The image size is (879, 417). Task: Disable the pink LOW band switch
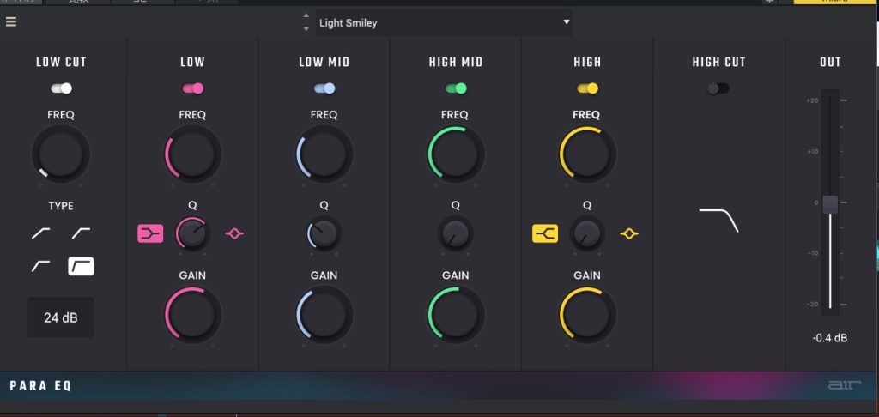click(192, 88)
